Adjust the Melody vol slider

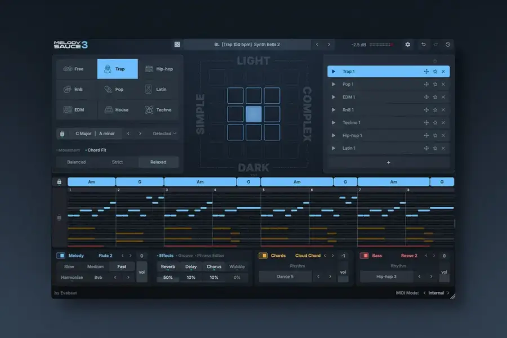tap(141, 272)
